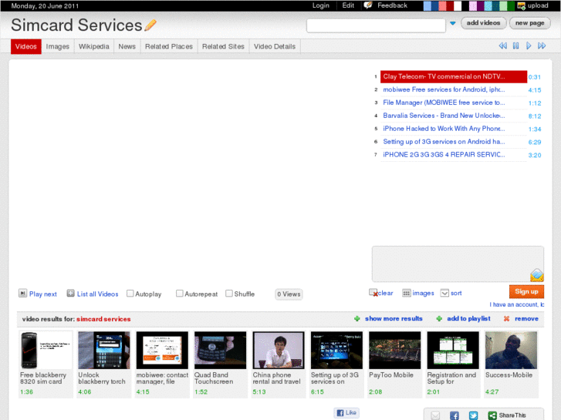Check the Shuffle checkbox

(x=229, y=294)
